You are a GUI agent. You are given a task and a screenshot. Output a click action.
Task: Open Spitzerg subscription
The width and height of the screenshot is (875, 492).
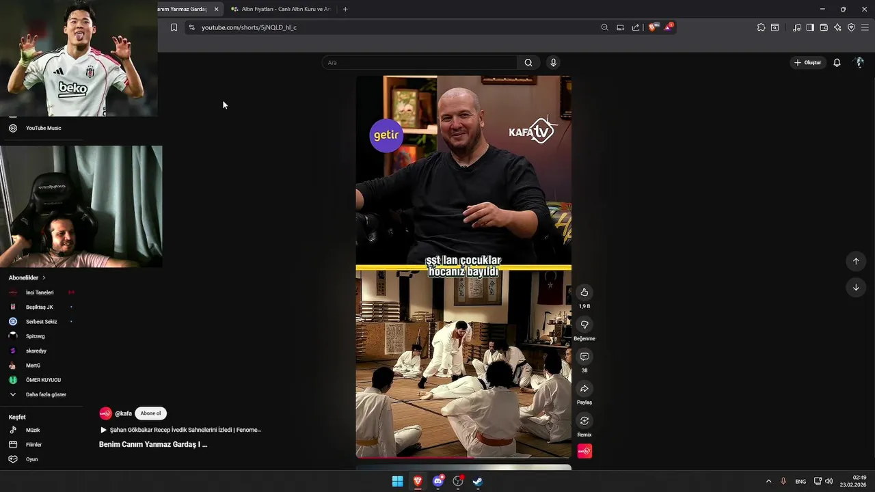click(x=35, y=336)
